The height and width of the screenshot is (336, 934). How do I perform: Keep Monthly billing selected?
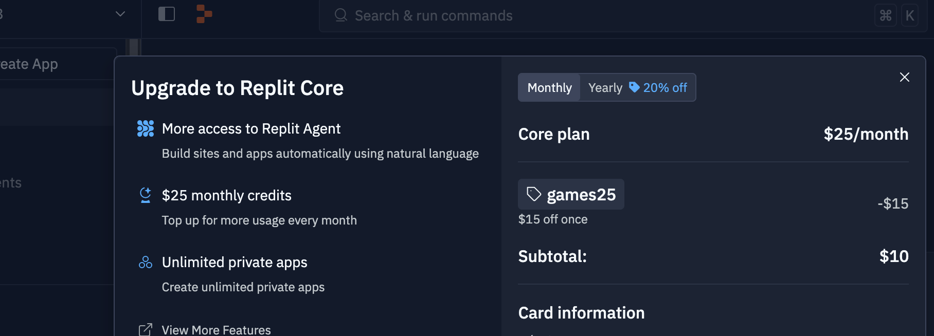click(x=549, y=87)
